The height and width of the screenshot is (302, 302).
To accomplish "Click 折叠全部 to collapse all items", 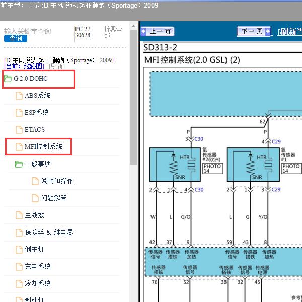I will coord(113,32).
